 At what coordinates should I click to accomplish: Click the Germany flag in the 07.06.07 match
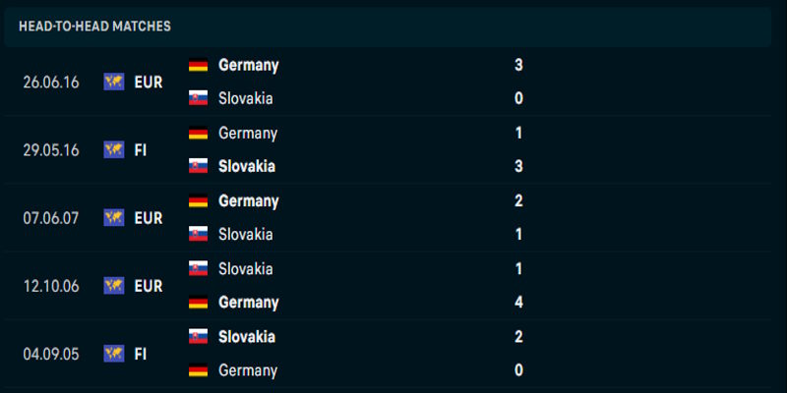[x=198, y=200]
